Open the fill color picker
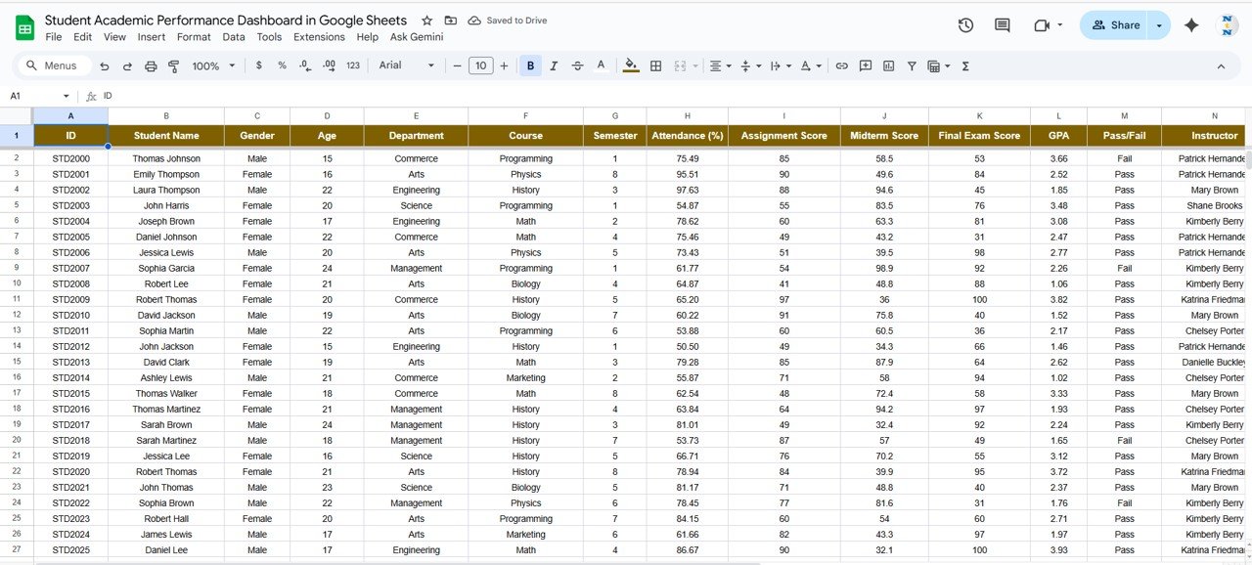The width and height of the screenshot is (1252, 565). pyautogui.click(x=631, y=65)
